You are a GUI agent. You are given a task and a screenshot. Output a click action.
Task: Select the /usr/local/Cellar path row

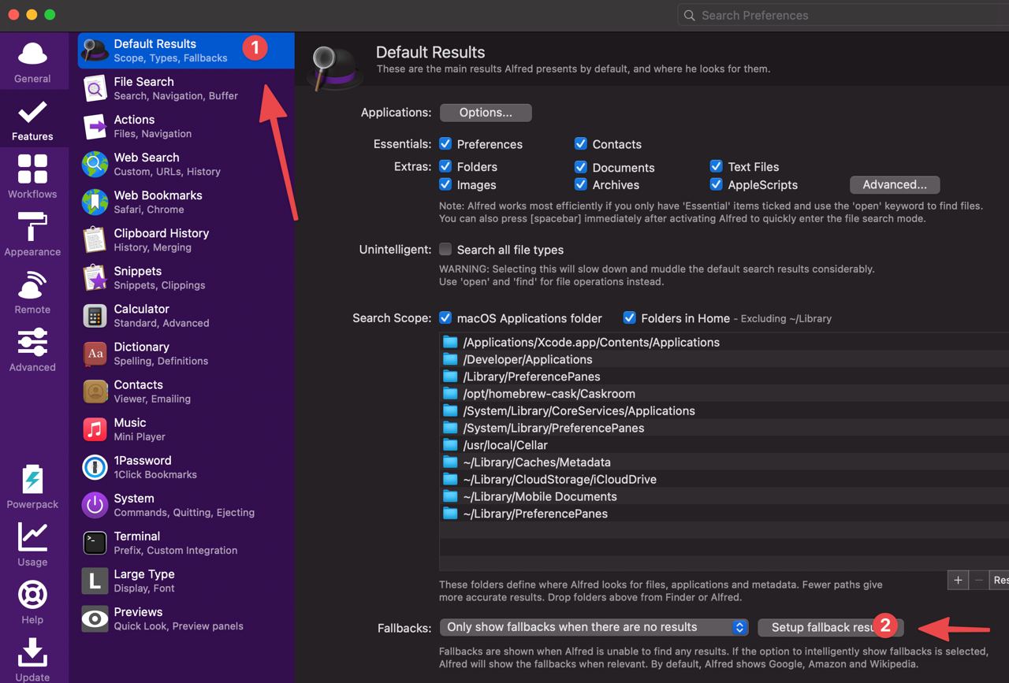click(x=724, y=444)
